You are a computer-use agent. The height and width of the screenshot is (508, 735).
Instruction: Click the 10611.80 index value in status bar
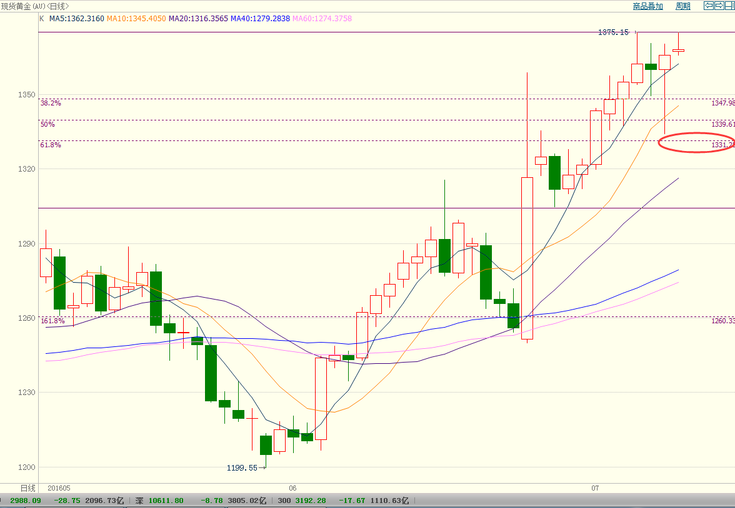(x=166, y=501)
